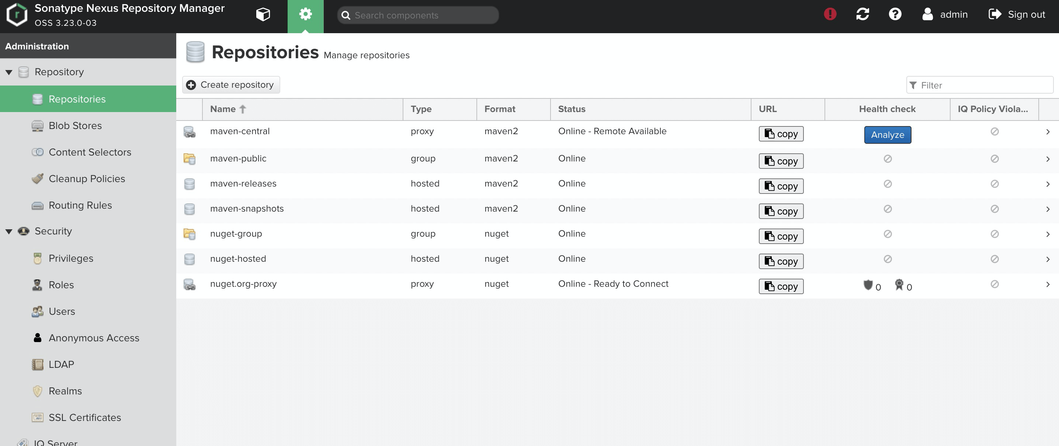
Task: Open Routing Rules
Action: pyautogui.click(x=88, y=205)
